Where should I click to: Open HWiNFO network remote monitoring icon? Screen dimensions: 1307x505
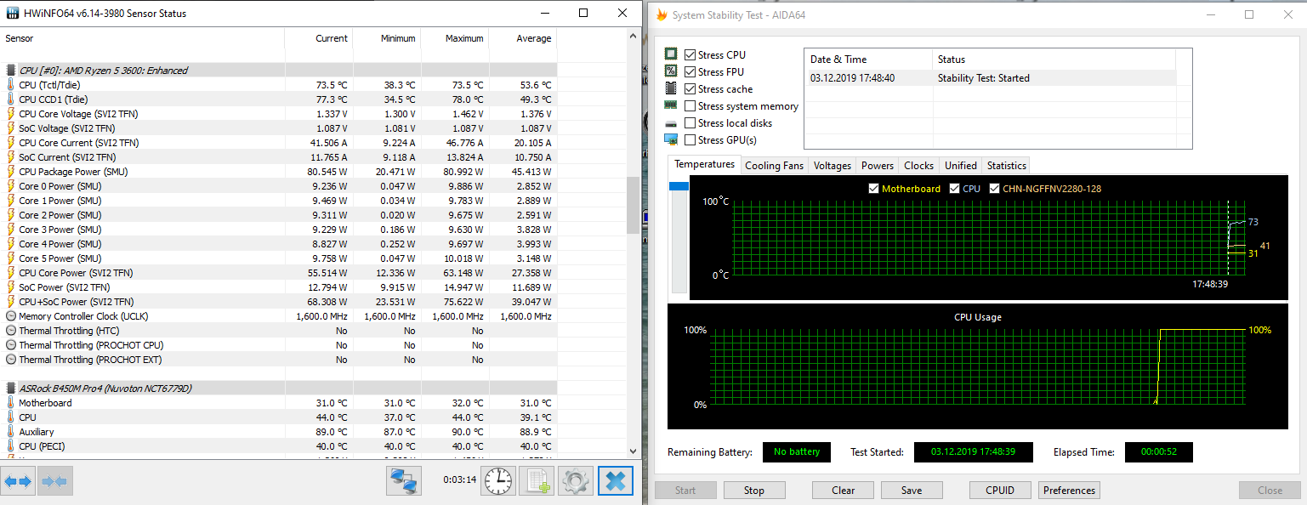tap(404, 481)
